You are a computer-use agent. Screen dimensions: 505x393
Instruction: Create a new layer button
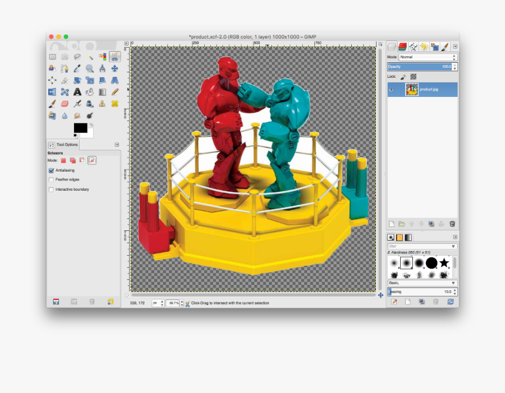click(392, 224)
